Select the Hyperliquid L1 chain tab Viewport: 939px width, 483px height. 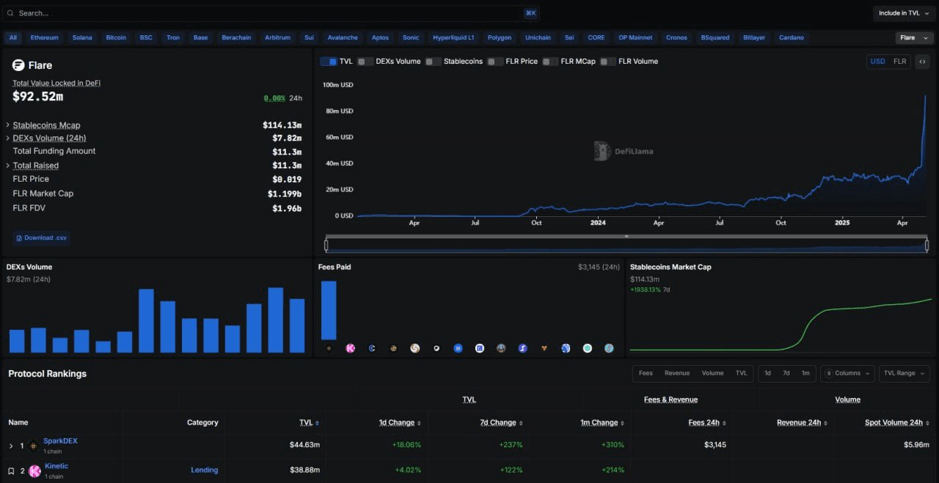[x=453, y=37]
